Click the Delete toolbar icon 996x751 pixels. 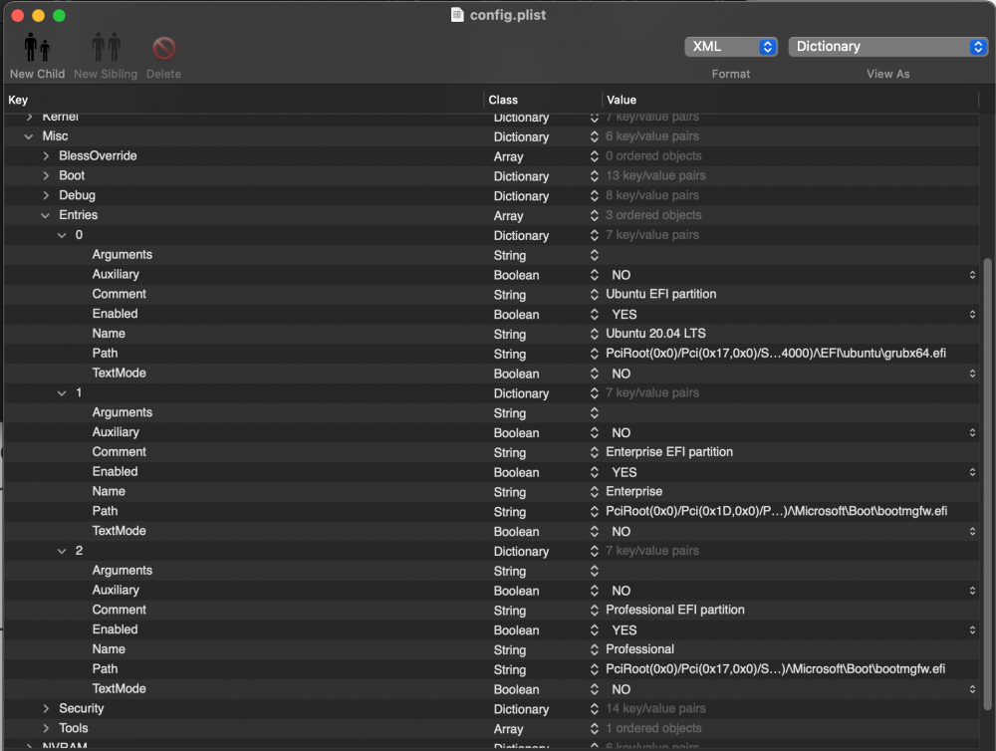tap(164, 48)
